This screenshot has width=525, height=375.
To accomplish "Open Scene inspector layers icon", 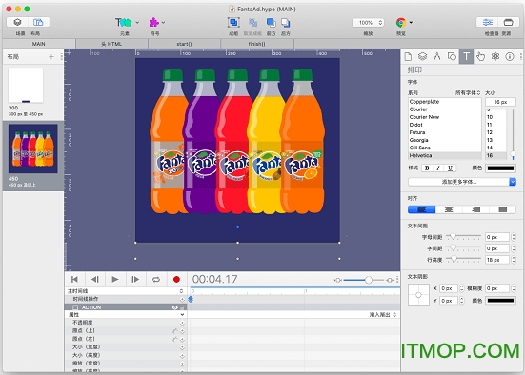I will [422, 56].
